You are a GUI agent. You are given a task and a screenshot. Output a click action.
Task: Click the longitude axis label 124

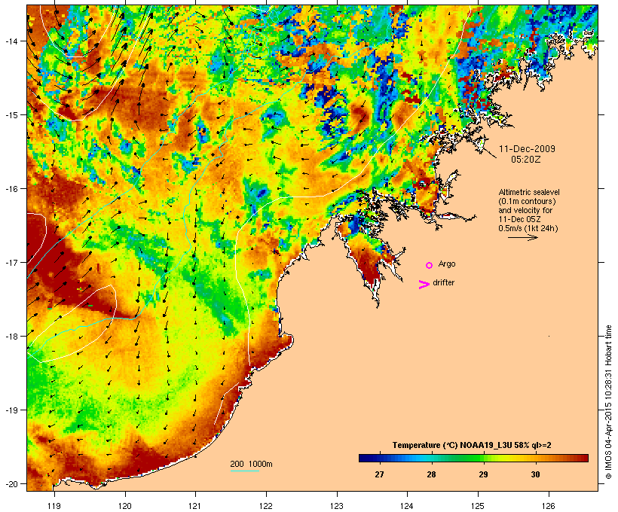pos(407,506)
